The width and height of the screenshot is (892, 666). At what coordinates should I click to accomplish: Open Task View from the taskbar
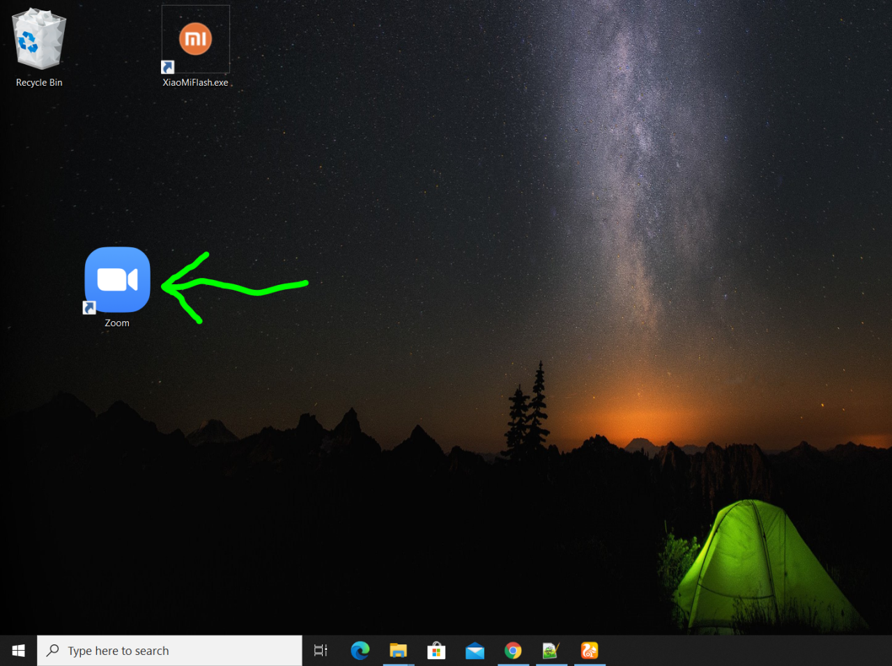pyautogui.click(x=321, y=651)
